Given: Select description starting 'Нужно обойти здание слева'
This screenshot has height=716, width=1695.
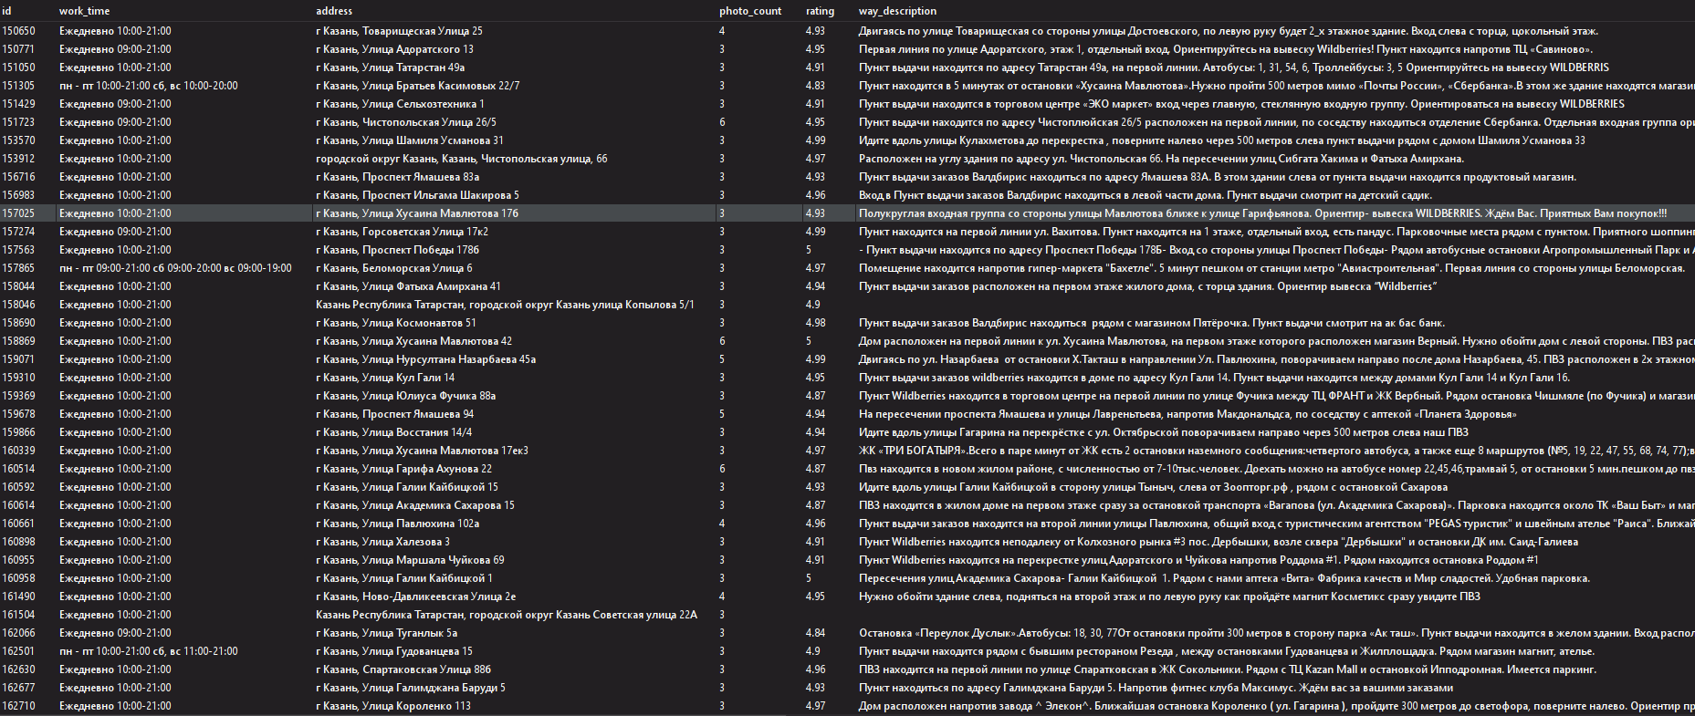Looking at the screenshot, I should [x=1169, y=597].
